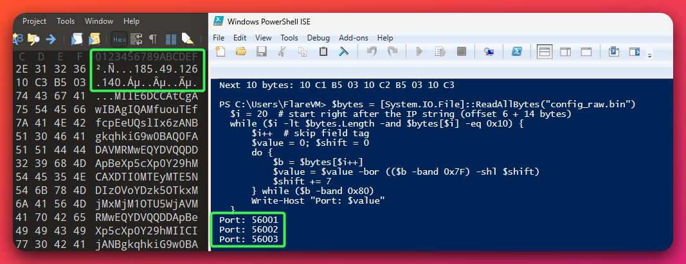Viewport: 686px width, 264px height.
Task: Toggle the Show Command Add-on icon
Action: (635, 51)
